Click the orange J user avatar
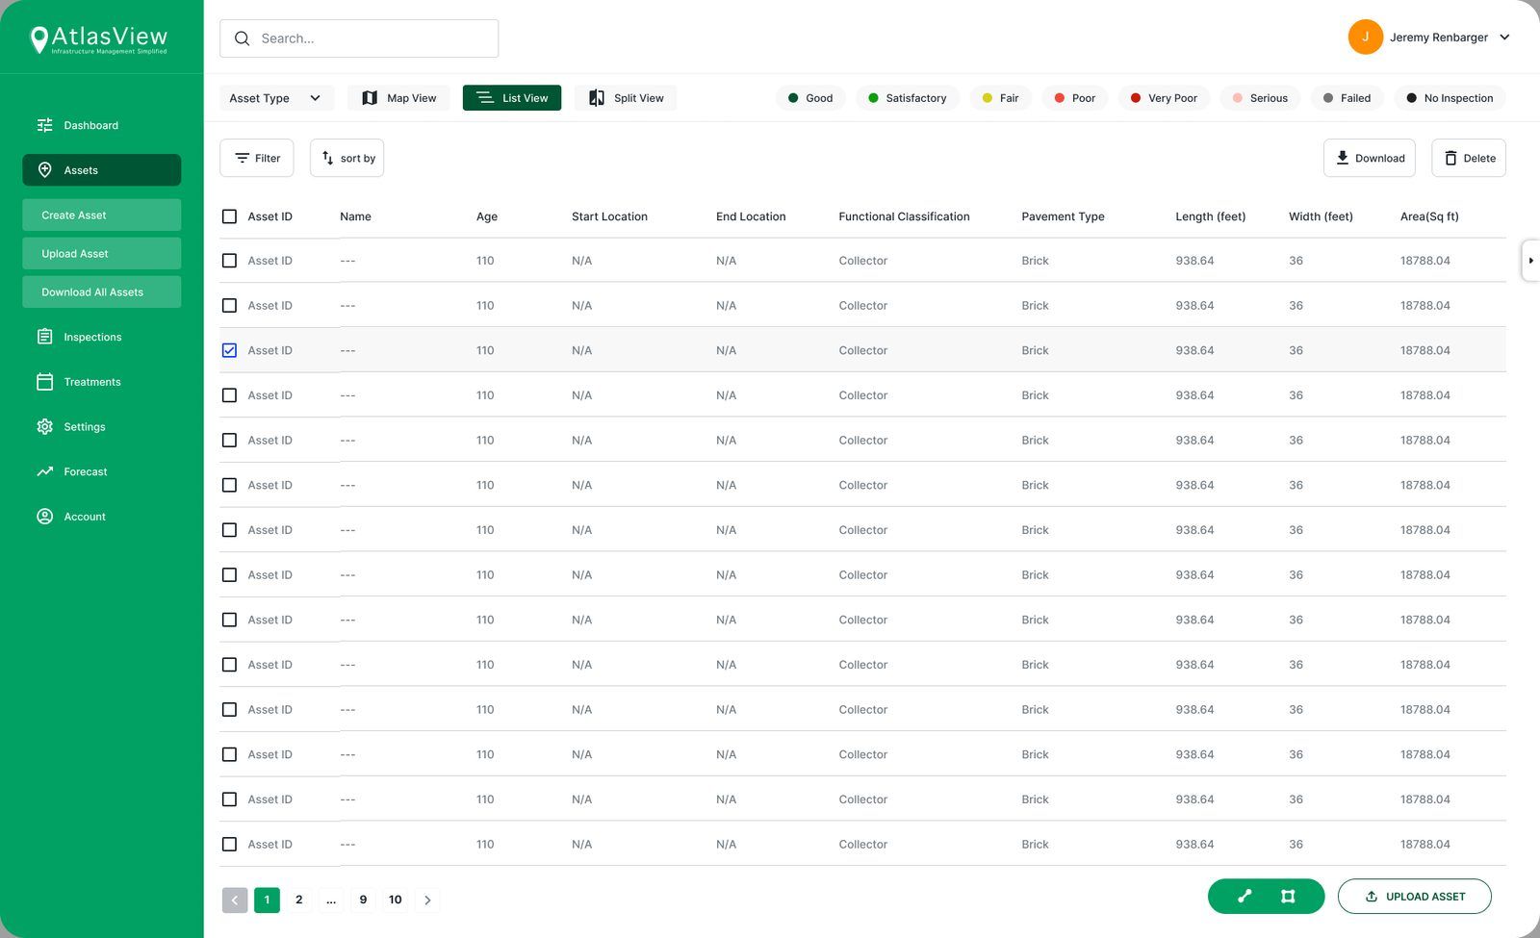The image size is (1540, 938). [x=1365, y=38]
